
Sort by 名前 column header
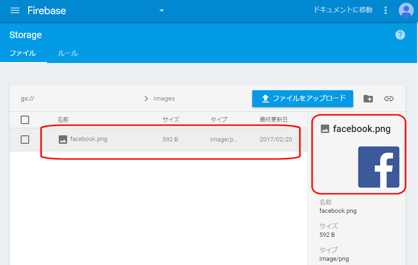63,119
